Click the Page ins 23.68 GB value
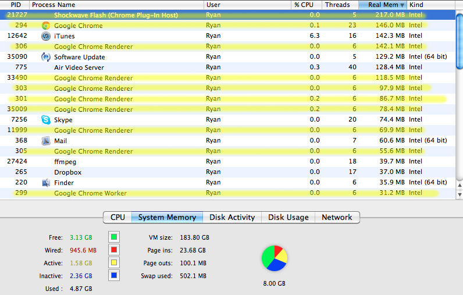The width and height of the screenshot is (463, 295). click(x=193, y=250)
